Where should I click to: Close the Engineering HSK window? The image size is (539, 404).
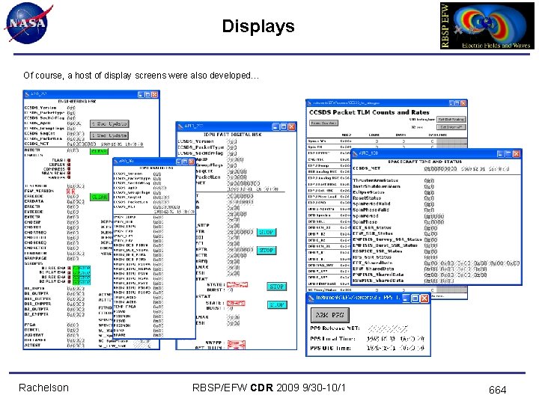coord(154,94)
